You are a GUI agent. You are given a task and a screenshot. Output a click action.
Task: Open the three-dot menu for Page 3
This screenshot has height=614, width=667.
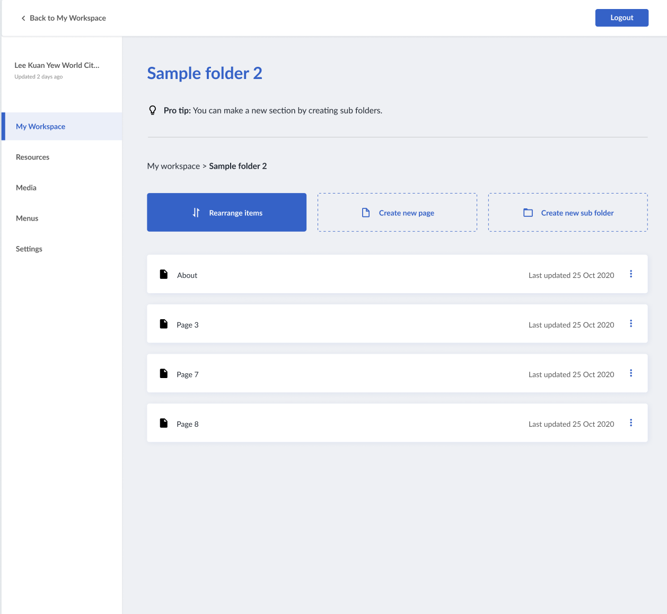click(631, 323)
